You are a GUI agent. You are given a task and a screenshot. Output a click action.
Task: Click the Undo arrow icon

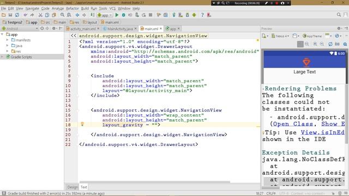[26, 15]
